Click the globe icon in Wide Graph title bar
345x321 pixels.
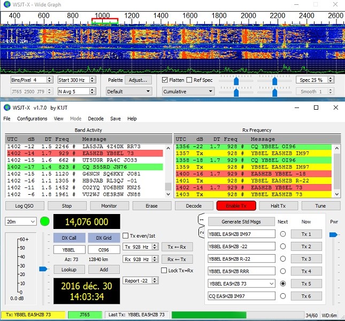pyautogui.click(x=7, y=4)
